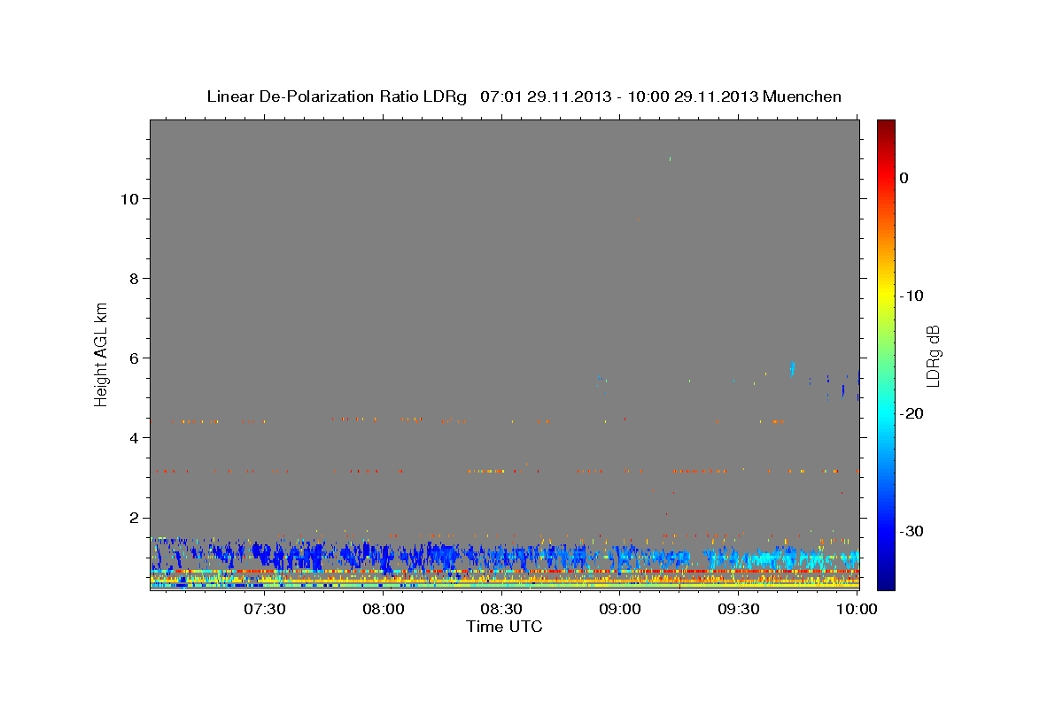Click the 08:00 time tick label
The width and height of the screenshot is (1063, 708).
pos(383,609)
